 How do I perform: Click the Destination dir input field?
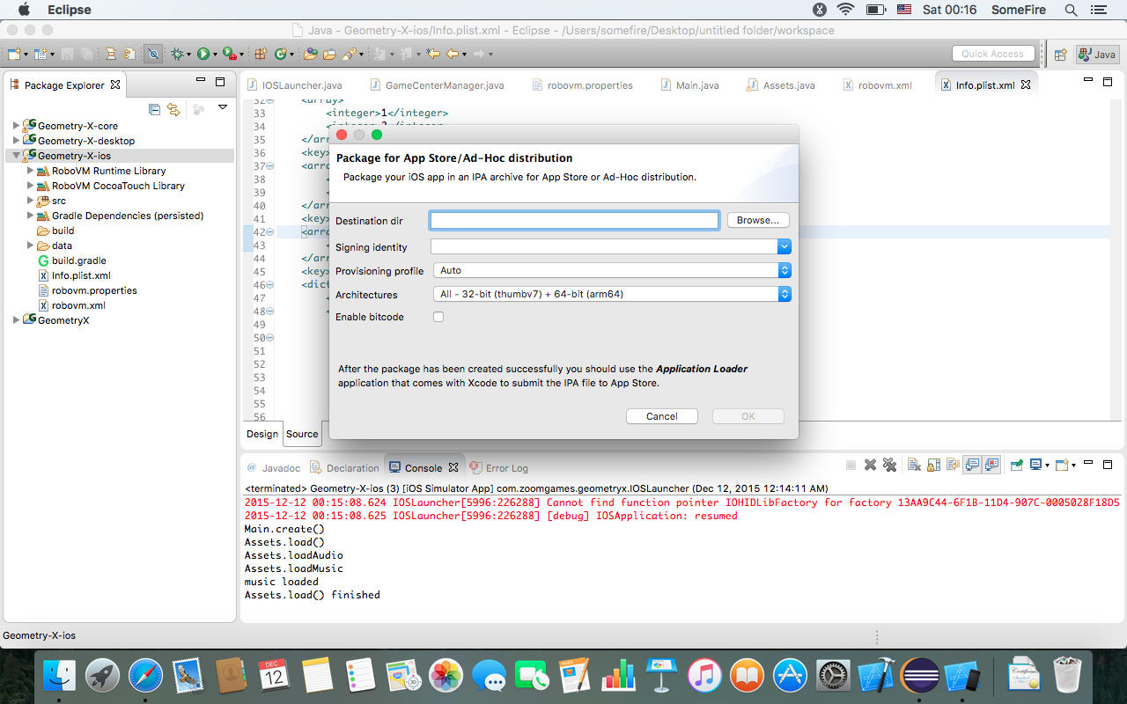(574, 220)
